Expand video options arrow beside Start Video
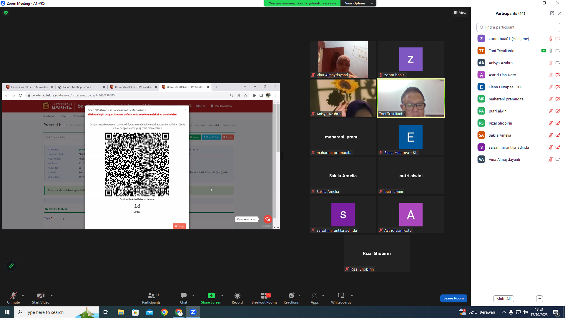The width and height of the screenshot is (565, 318). pyautogui.click(x=52, y=296)
